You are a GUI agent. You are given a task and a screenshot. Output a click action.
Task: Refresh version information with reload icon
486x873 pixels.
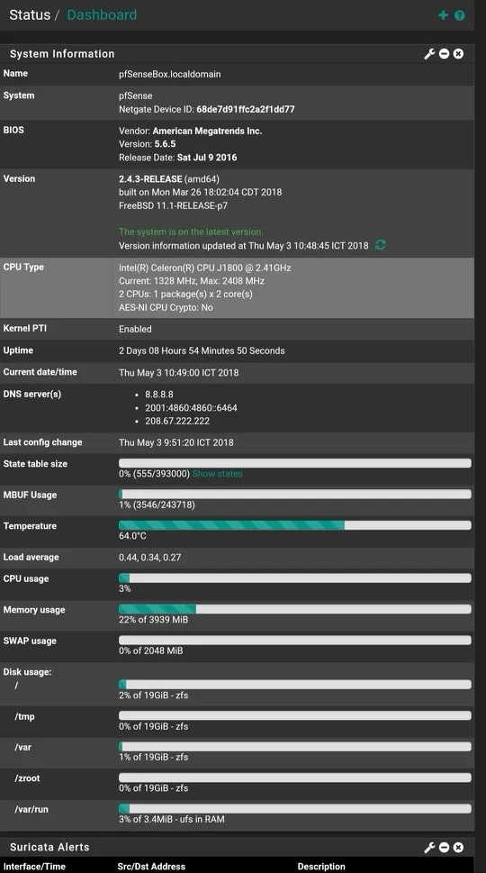(x=381, y=245)
